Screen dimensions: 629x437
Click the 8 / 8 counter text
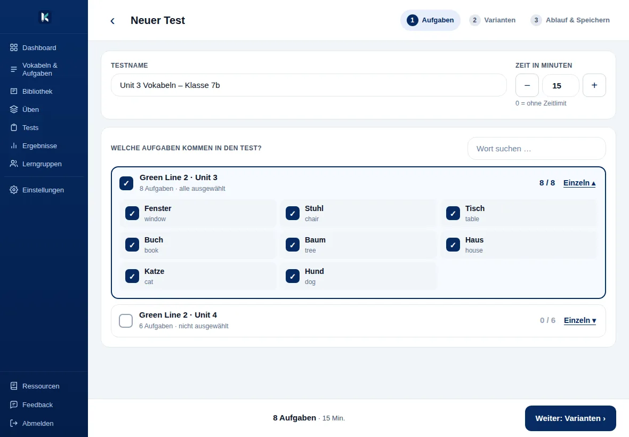[x=547, y=183]
